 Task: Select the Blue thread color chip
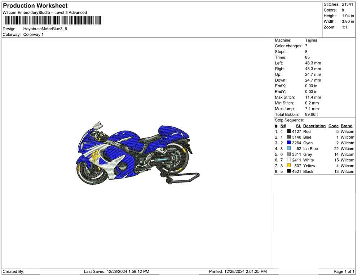click(288, 137)
